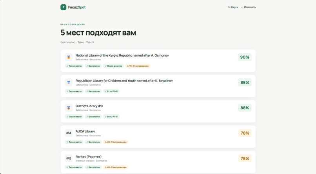Click the heading 5 мест подходят вам
Image resolution: width=316 pixels, height=174 pixels.
98,32
